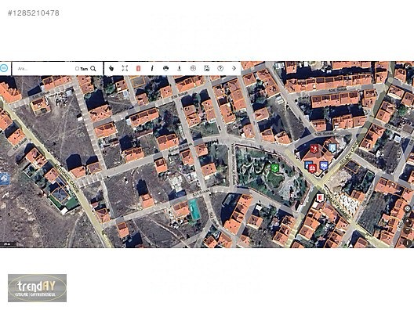Enable the 'Tam' checkbox in the search bar
Screen dimensions: 414x310
(x=77, y=69)
